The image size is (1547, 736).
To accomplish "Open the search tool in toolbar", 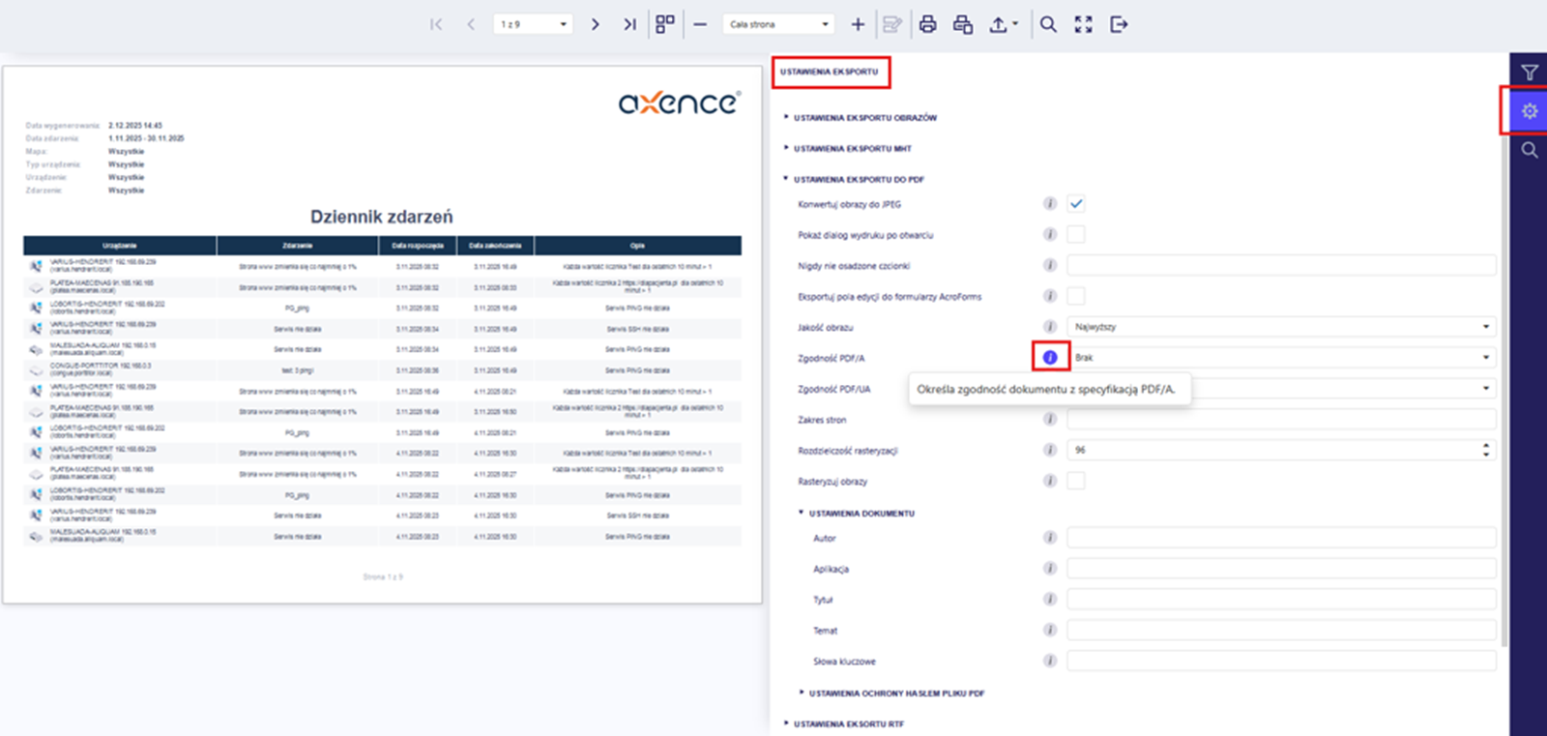I will pos(1048,24).
